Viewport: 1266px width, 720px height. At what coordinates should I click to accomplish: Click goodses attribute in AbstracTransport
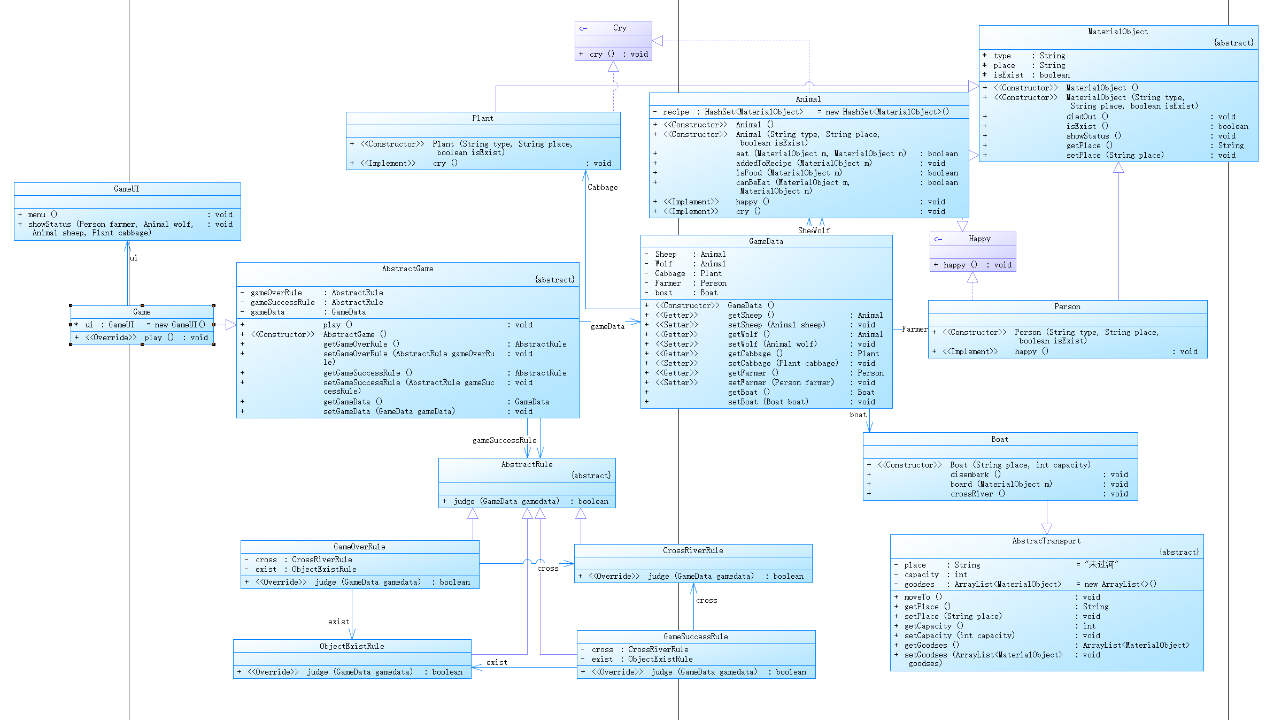(x=920, y=584)
